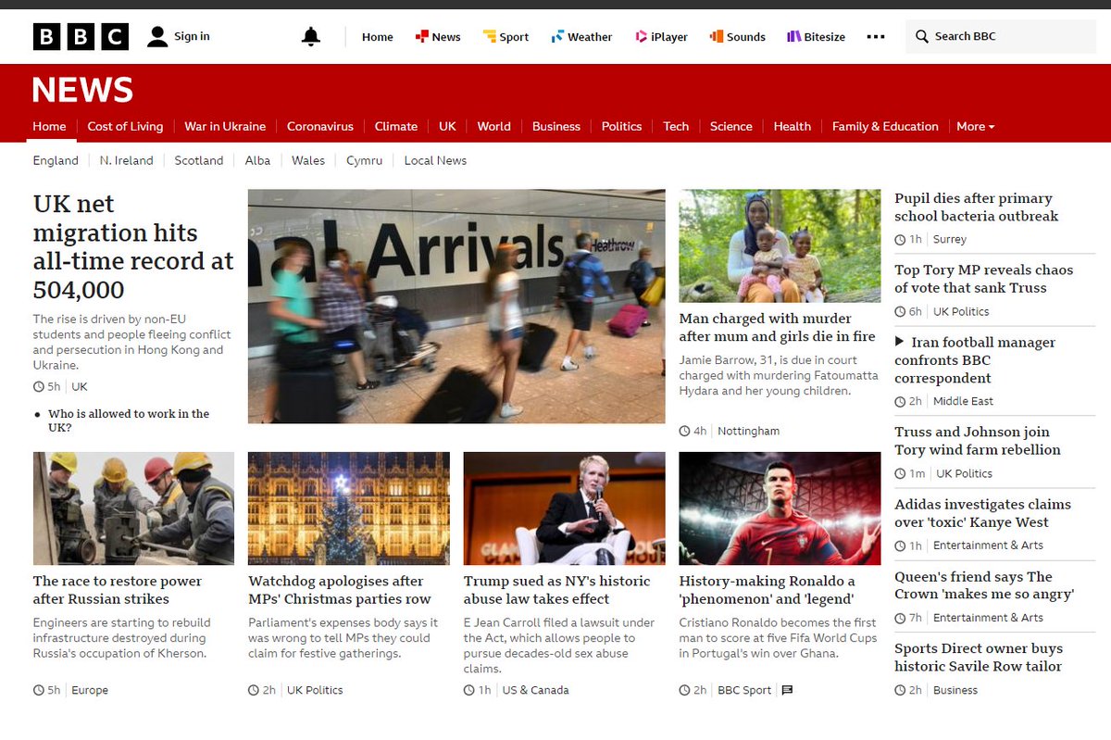The height and width of the screenshot is (740, 1111).
Task: Click comments icon beside BBC Sport
Action: tap(787, 690)
